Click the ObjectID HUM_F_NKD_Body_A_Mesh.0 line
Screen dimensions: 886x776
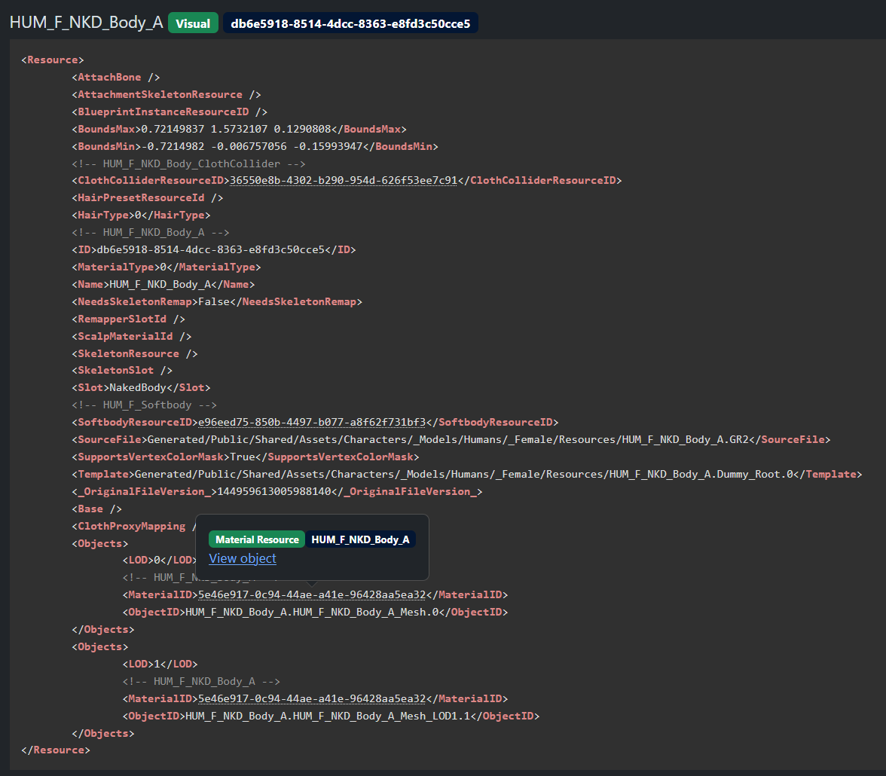coord(315,612)
